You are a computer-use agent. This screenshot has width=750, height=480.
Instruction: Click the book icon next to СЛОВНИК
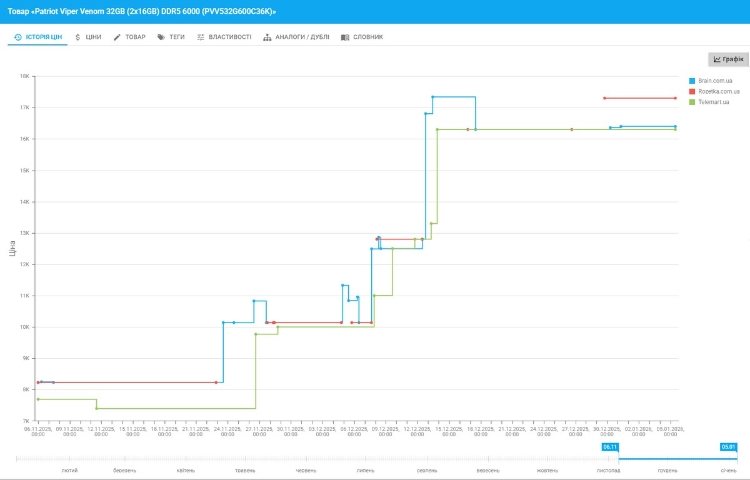point(345,37)
